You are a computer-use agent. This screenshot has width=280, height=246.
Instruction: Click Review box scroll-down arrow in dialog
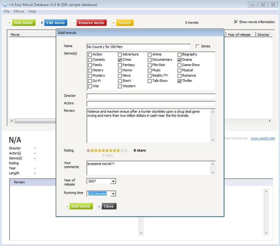pos(213,140)
